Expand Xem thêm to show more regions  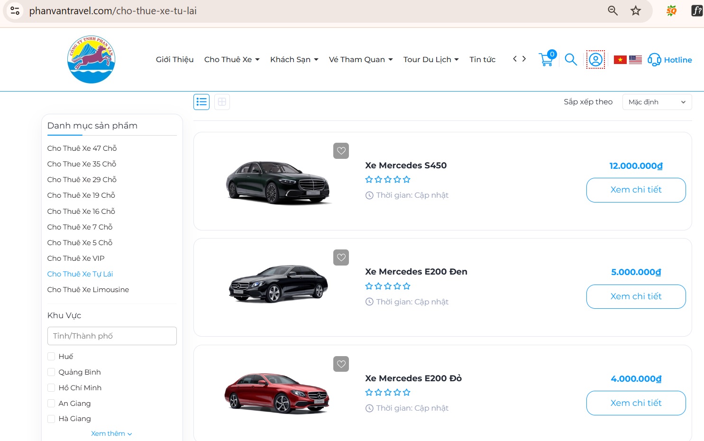click(111, 433)
